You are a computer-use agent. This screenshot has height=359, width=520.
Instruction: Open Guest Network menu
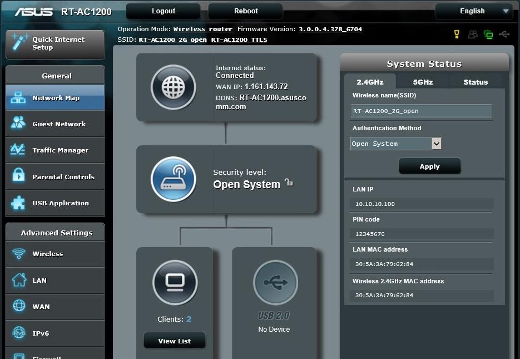coord(55,124)
